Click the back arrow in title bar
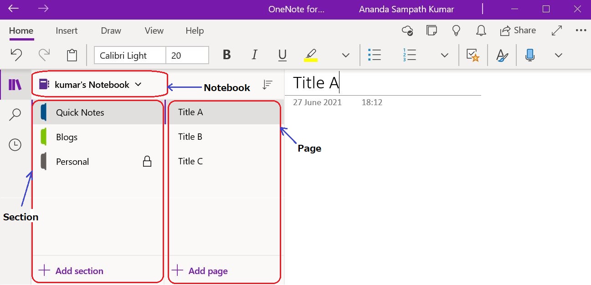 tap(14, 9)
